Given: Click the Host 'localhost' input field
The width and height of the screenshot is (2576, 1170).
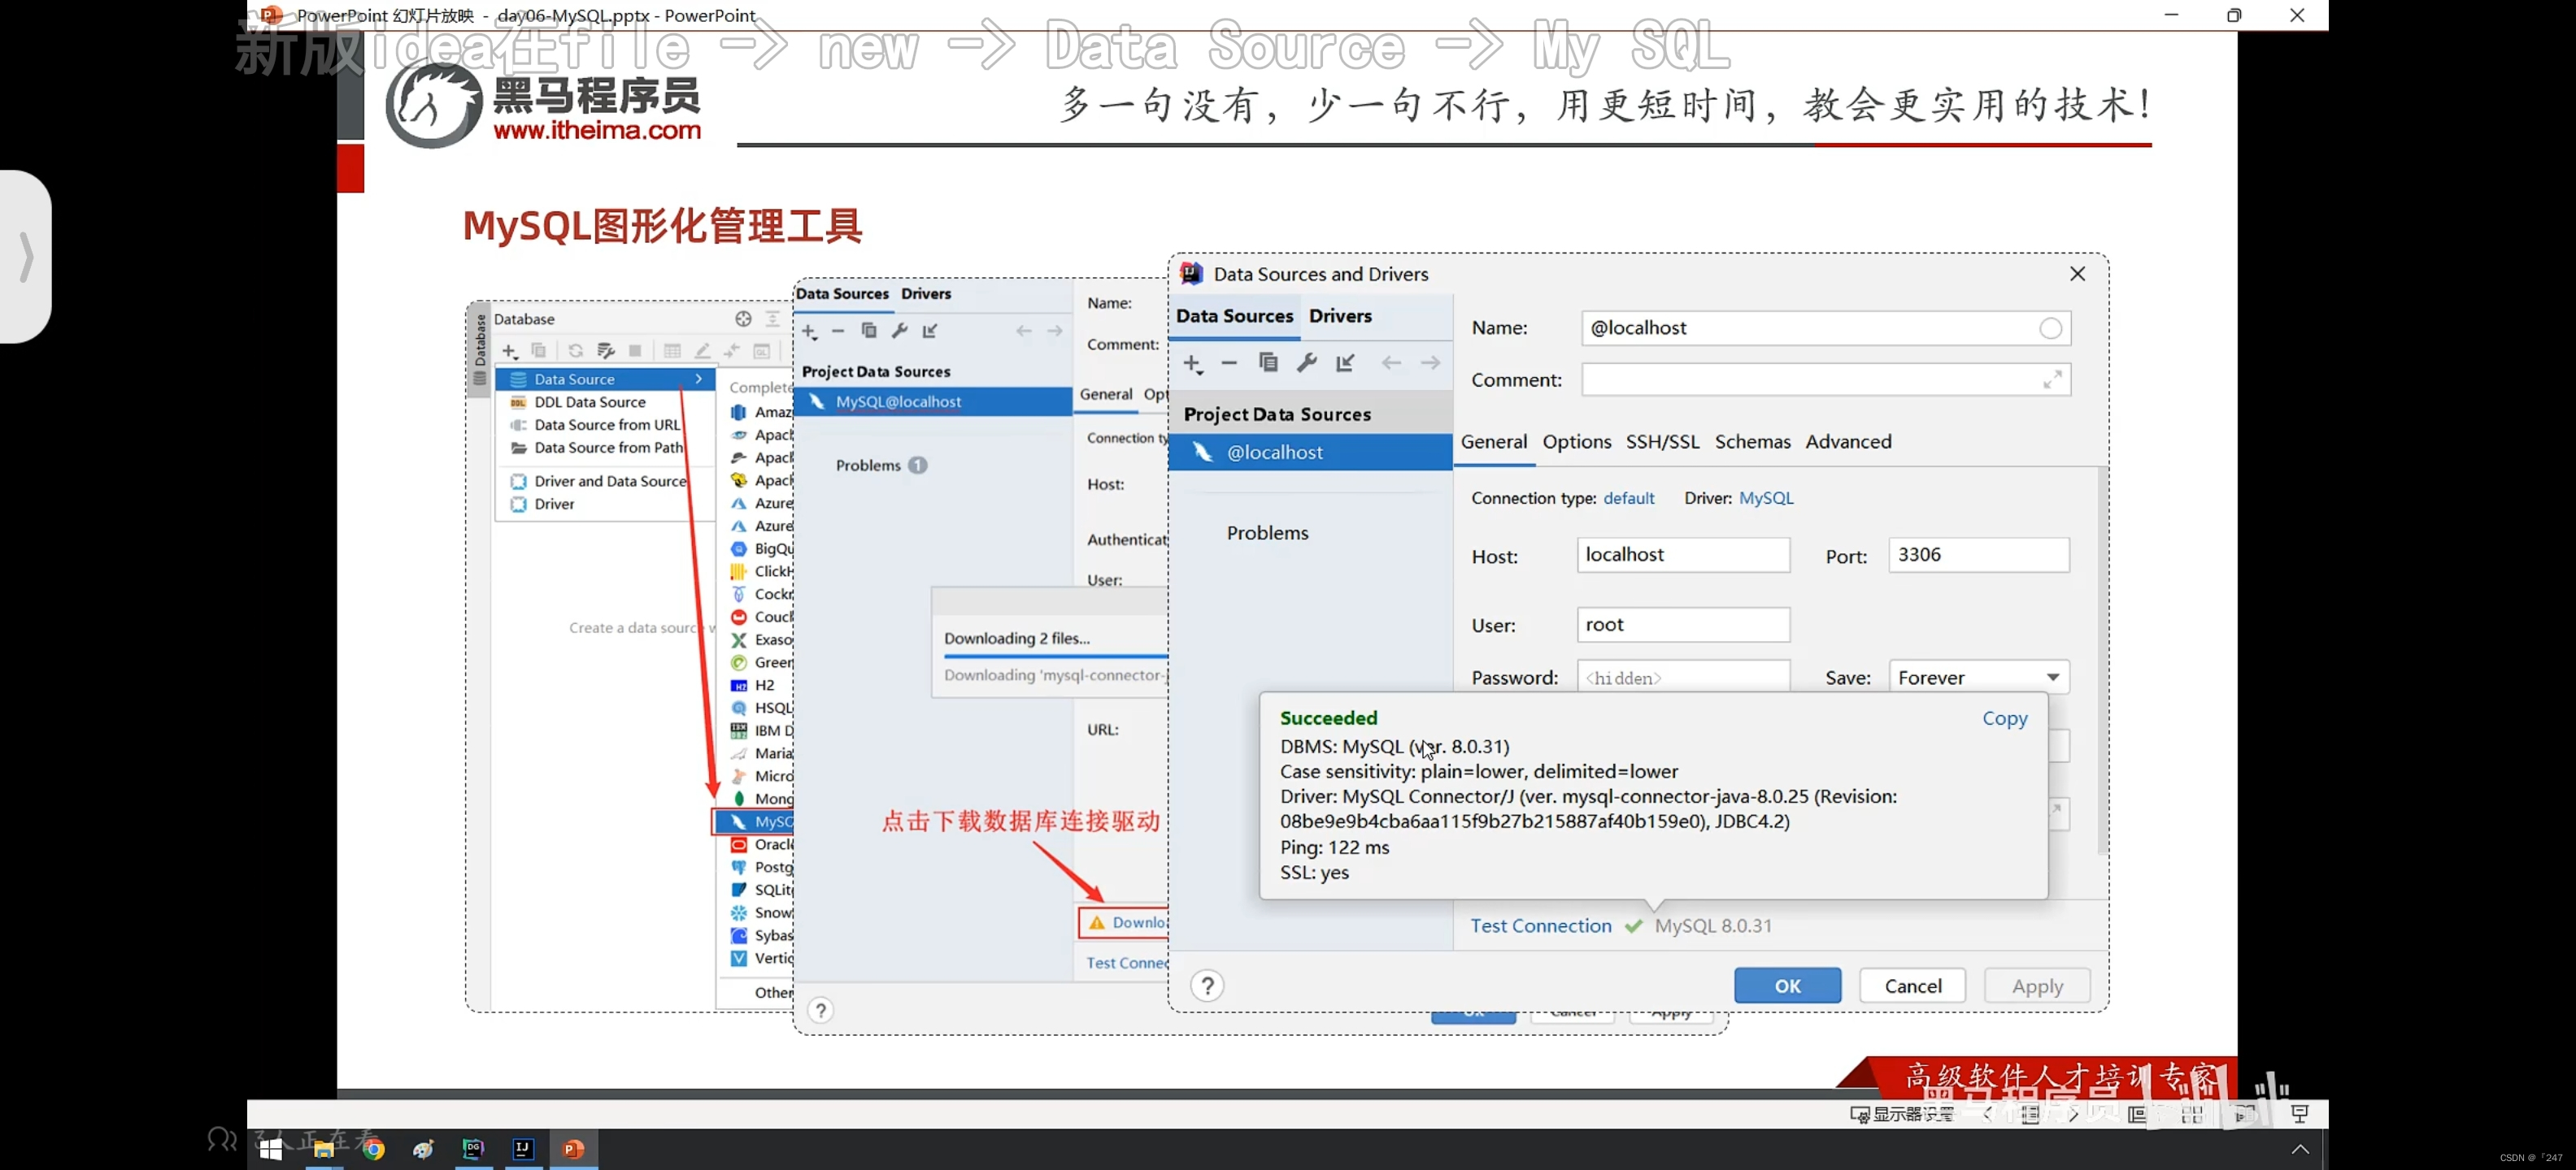Looking at the screenshot, I should click(x=1683, y=554).
